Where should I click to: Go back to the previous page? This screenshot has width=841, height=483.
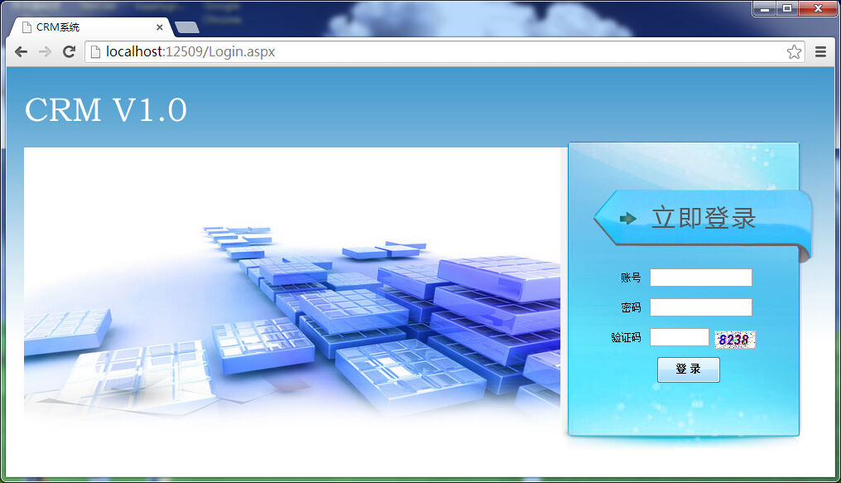[22, 51]
